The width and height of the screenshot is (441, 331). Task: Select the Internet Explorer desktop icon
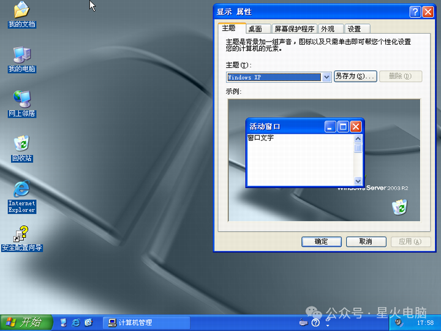click(x=21, y=197)
